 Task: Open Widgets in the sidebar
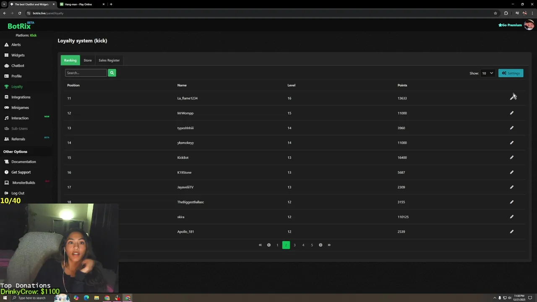(x=18, y=55)
